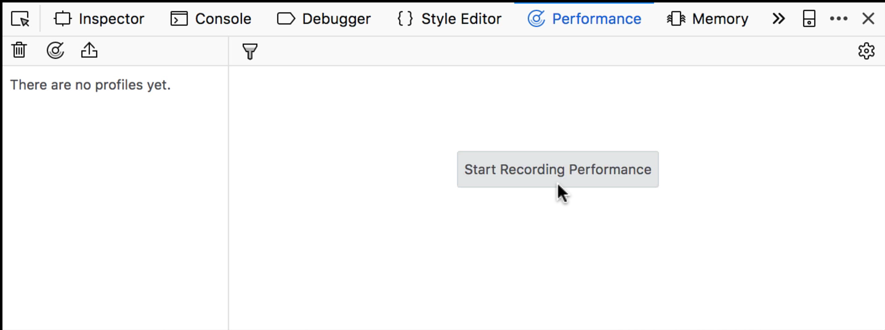Clear recordings with the trash icon
Screen dimensions: 885x330
[19, 50]
